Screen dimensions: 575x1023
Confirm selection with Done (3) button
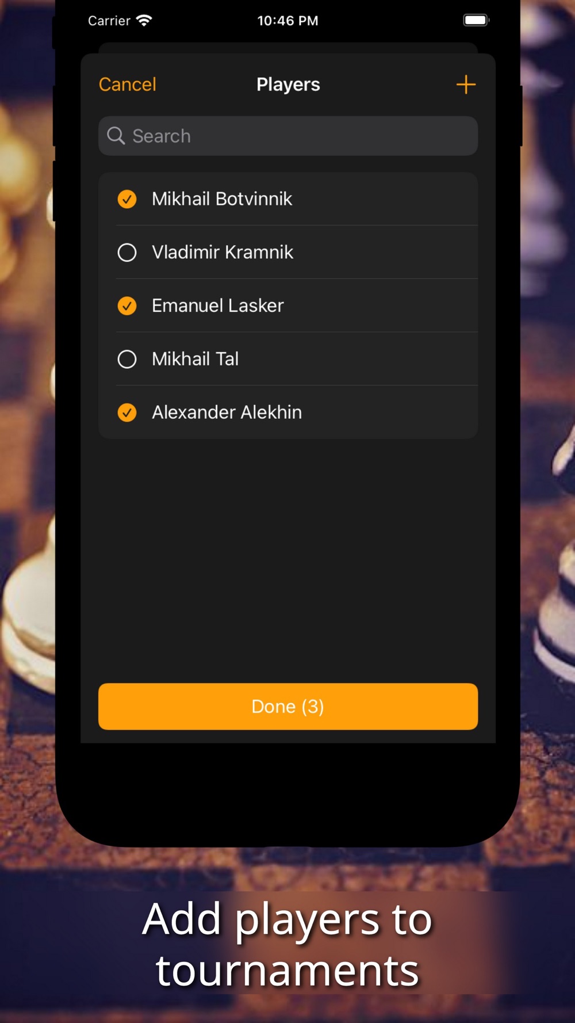tap(288, 707)
